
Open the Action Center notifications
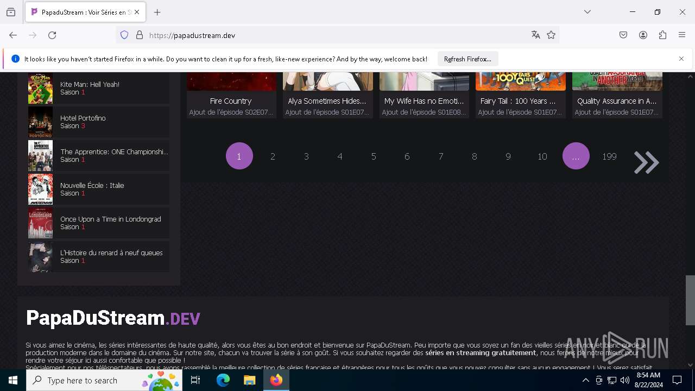click(677, 380)
